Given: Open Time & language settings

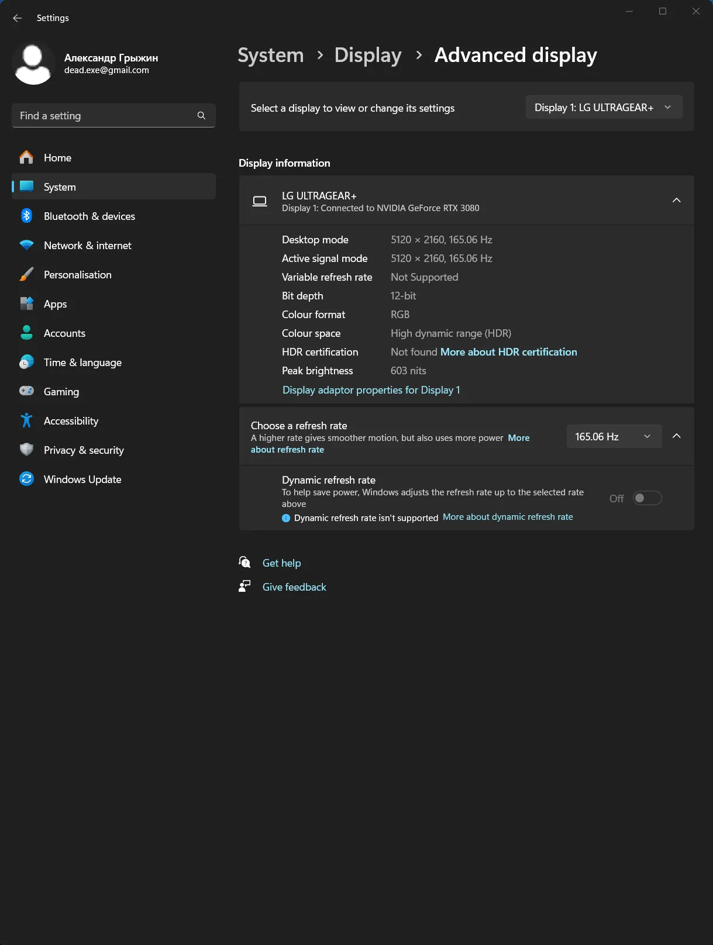Looking at the screenshot, I should coord(82,363).
